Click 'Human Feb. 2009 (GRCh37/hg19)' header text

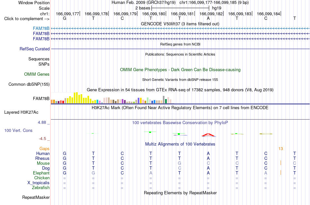144,3
